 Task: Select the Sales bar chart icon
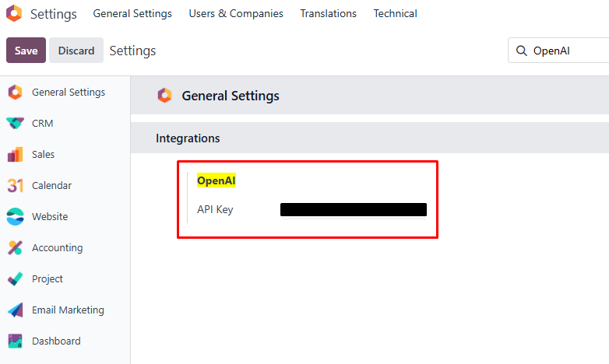[x=15, y=155]
